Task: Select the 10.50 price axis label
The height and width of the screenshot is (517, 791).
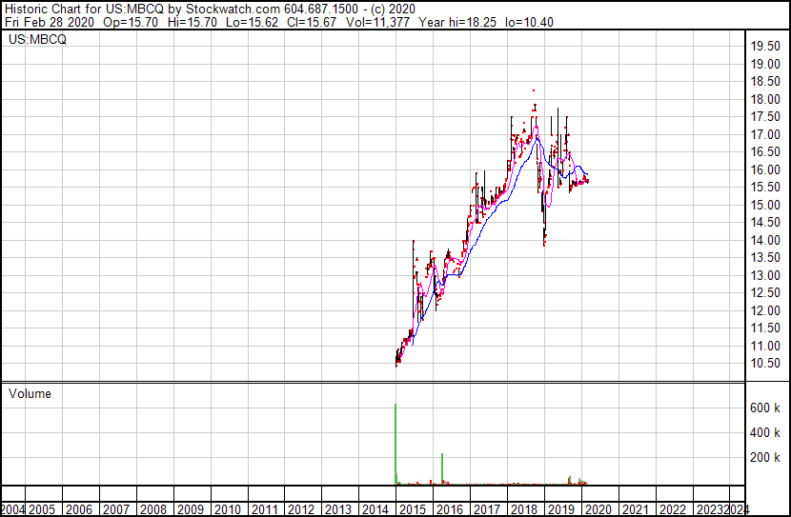Action: [x=765, y=364]
